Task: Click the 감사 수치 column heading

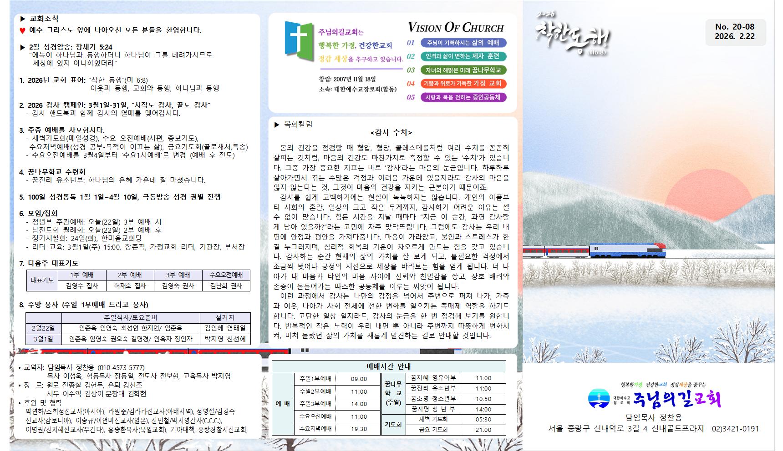Action: (x=391, y=133)
